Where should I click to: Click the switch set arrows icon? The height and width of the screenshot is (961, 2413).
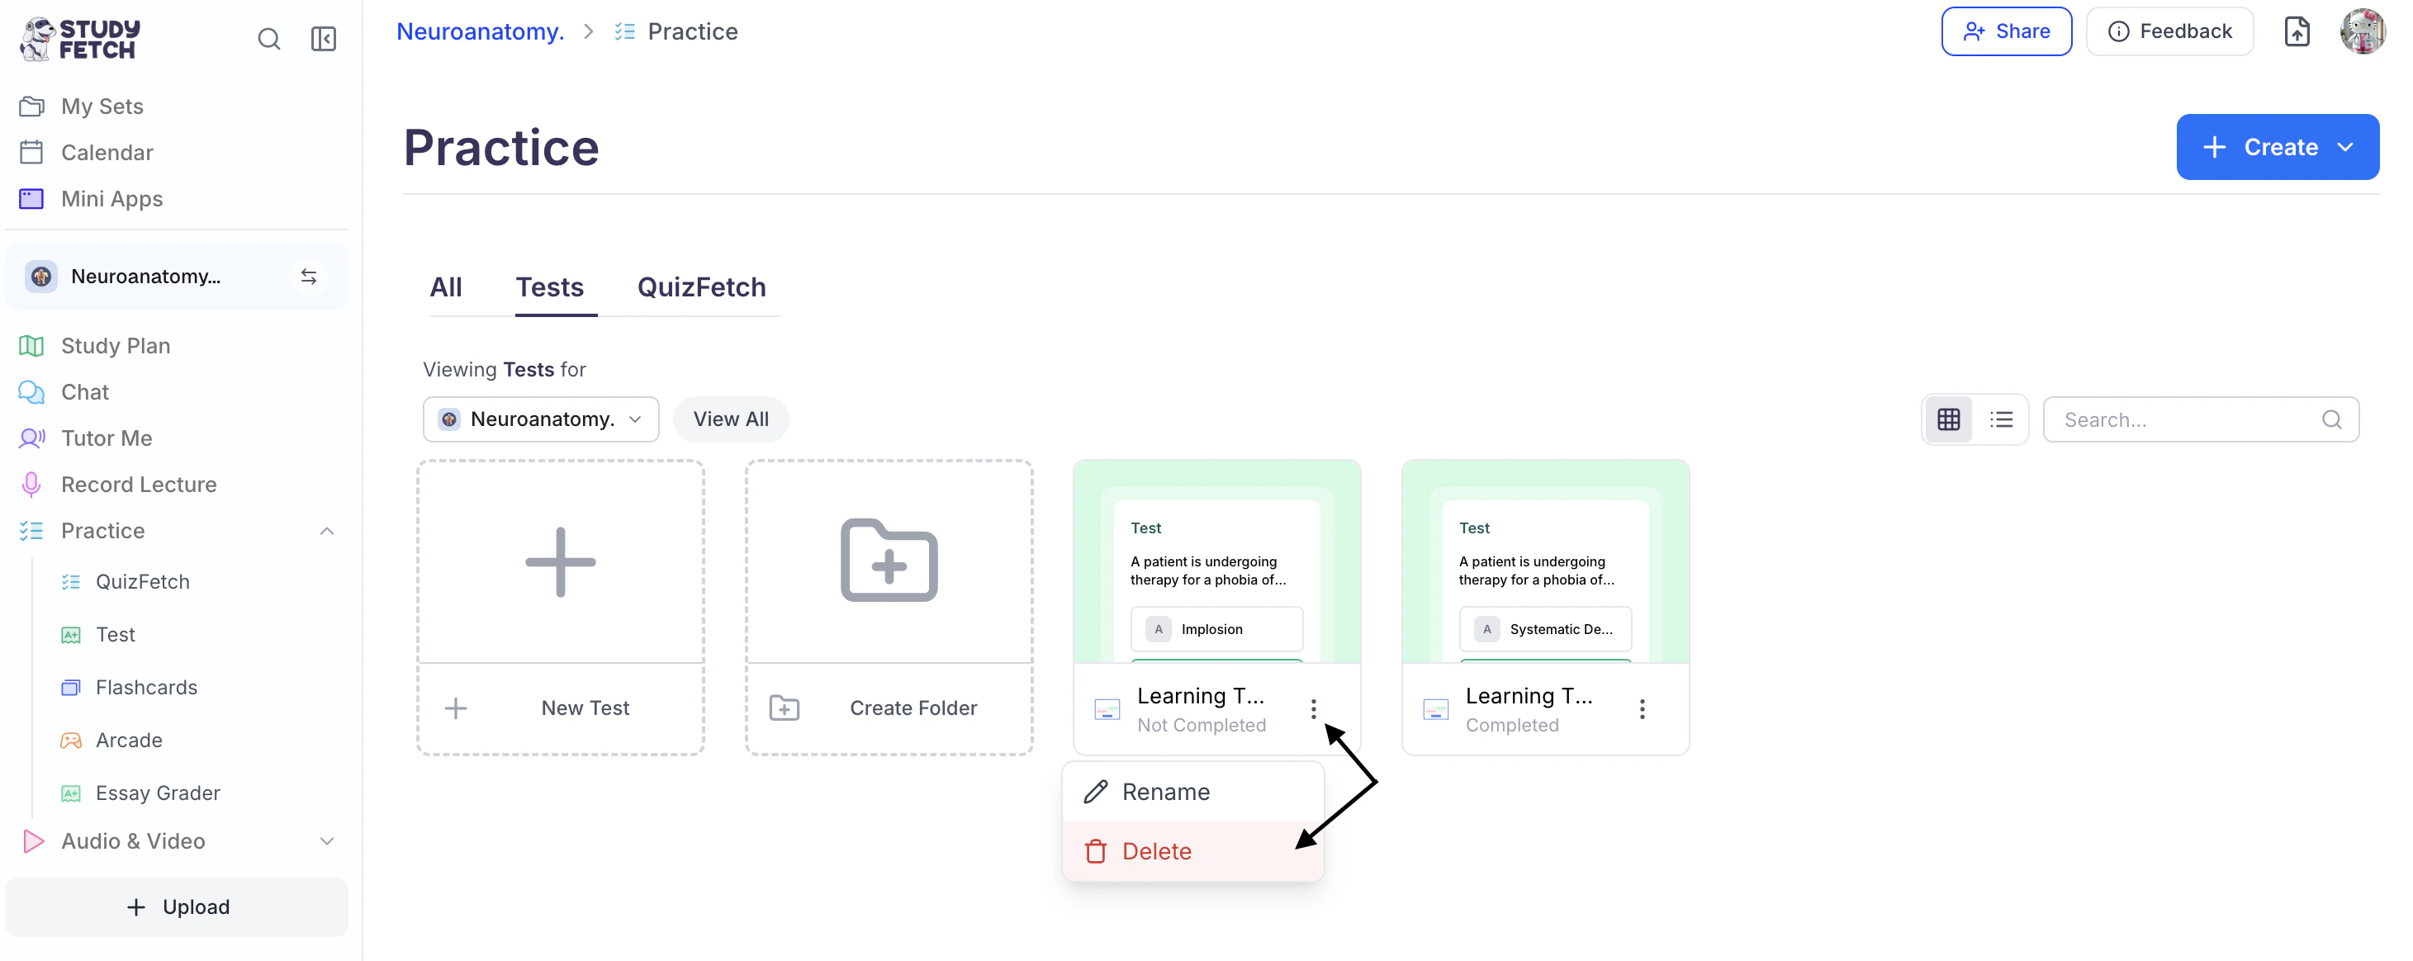pos(308,277)
